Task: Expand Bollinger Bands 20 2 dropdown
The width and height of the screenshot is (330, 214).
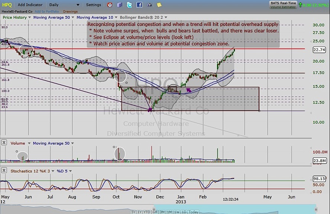Action: [x=166, y=17]
